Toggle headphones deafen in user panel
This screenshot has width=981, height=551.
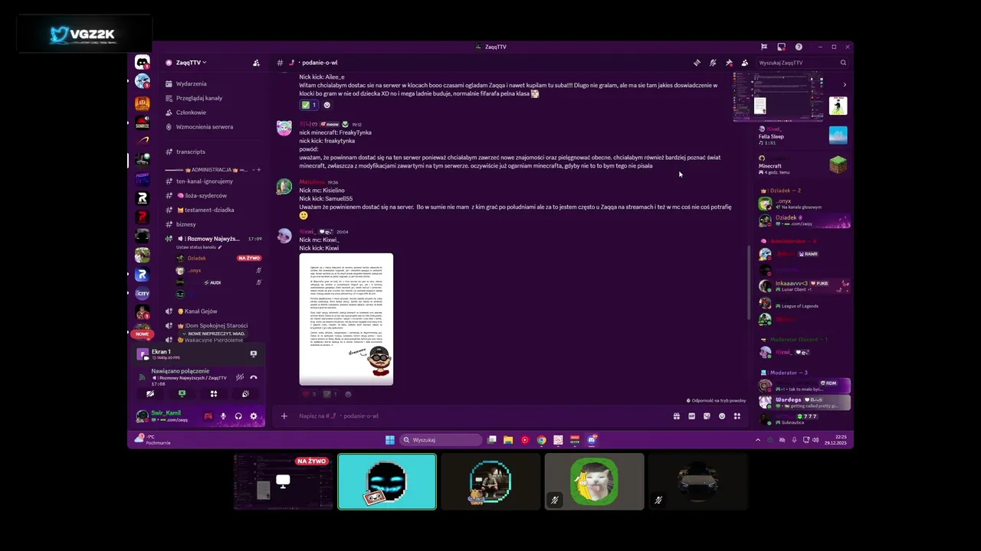[238, 416]
